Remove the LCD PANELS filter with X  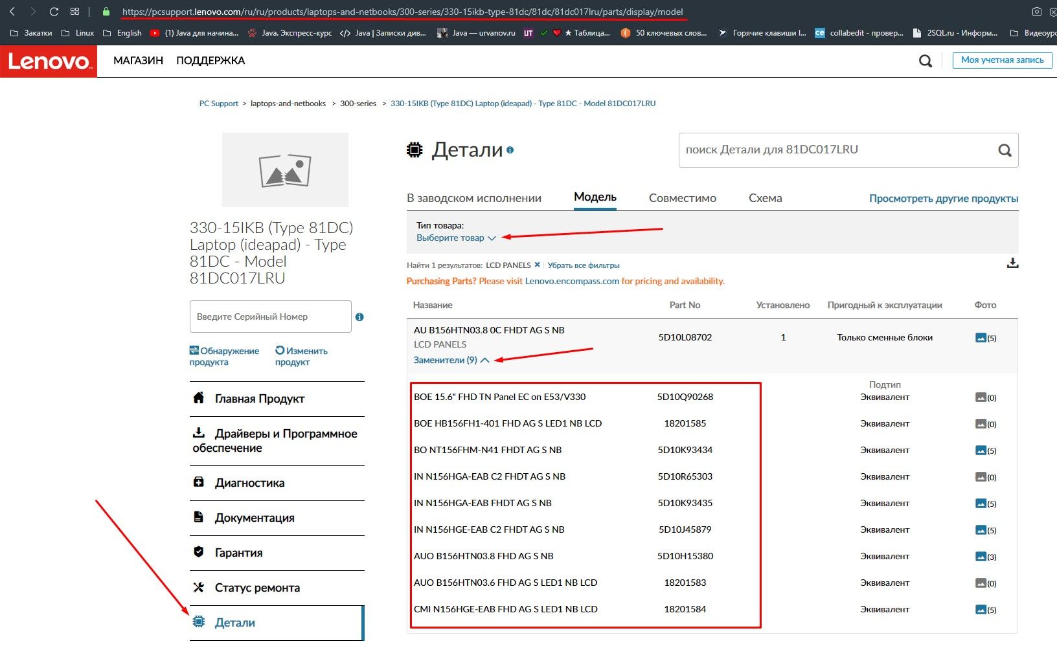pos(537,265)
